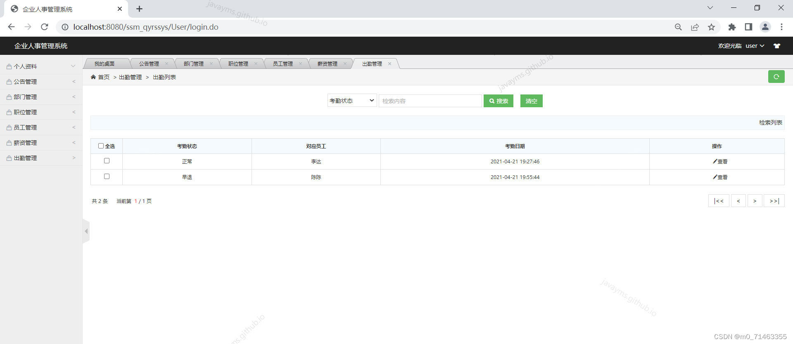This screenshot has width=793, height=344.
Task: Open the browser zoom magnifier icon
Action: point(678,27)
